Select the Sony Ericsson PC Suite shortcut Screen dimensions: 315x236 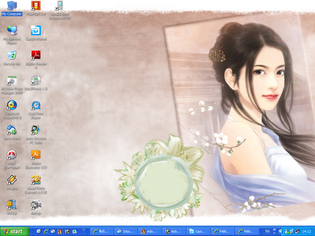point(36,135)
